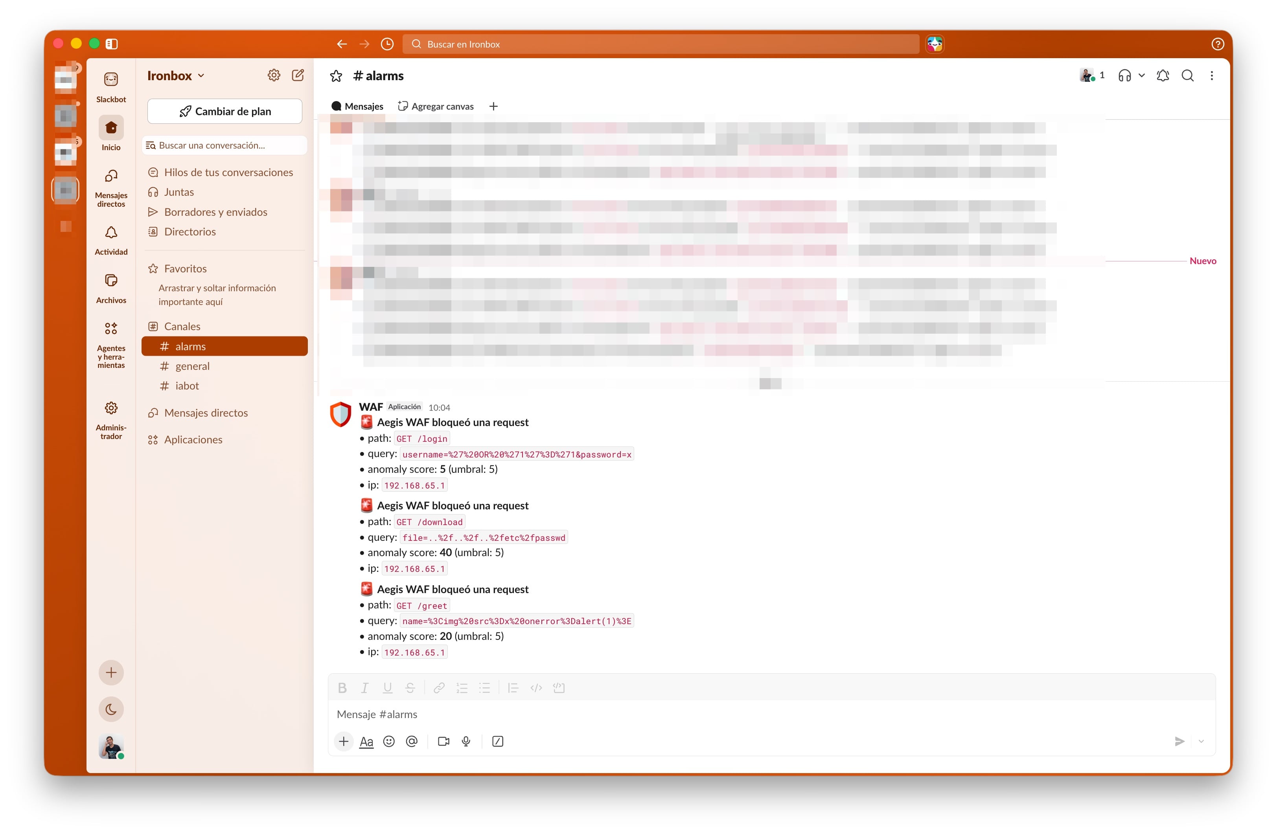The width and height of the screenshot is (1277, 834).
Task: Navigate forward with the right arrow
Action: [364, 44]
